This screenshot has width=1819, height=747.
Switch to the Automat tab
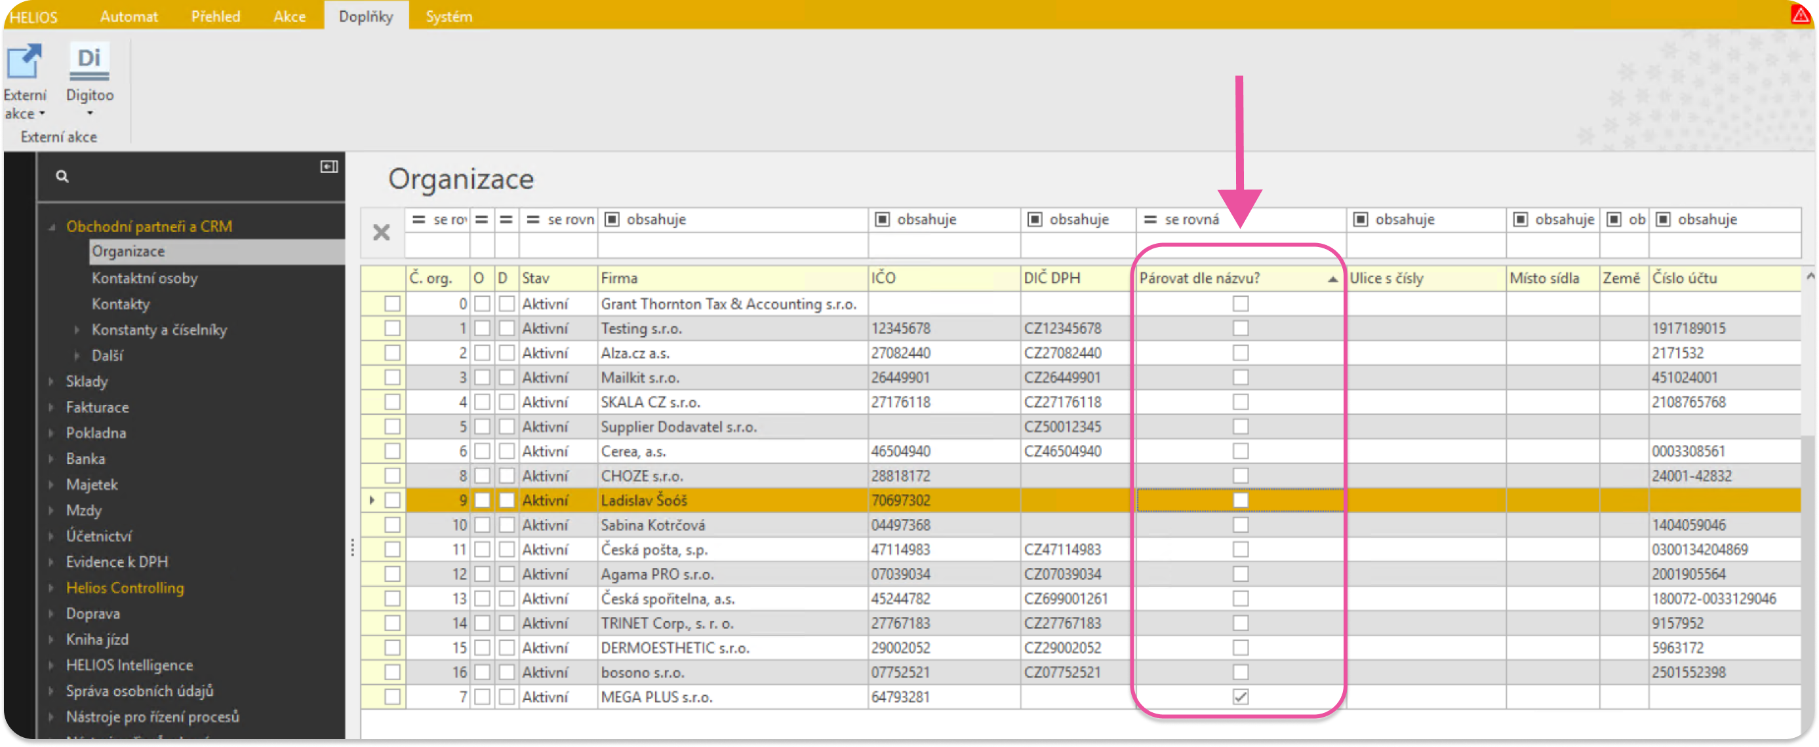tap(129, 16)
